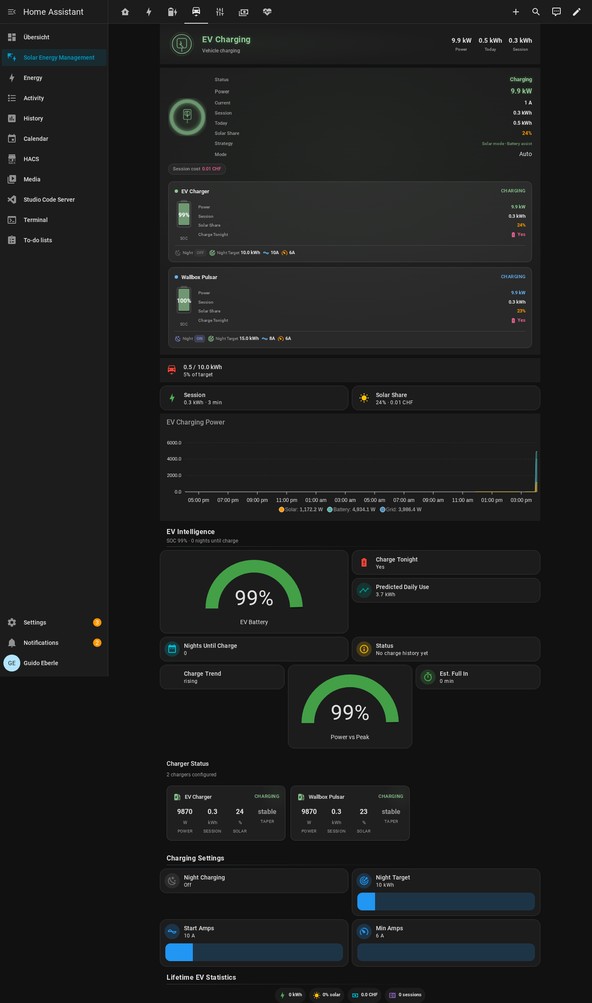Adjust the Min Amps 6 A slider

tap(446, 952)
